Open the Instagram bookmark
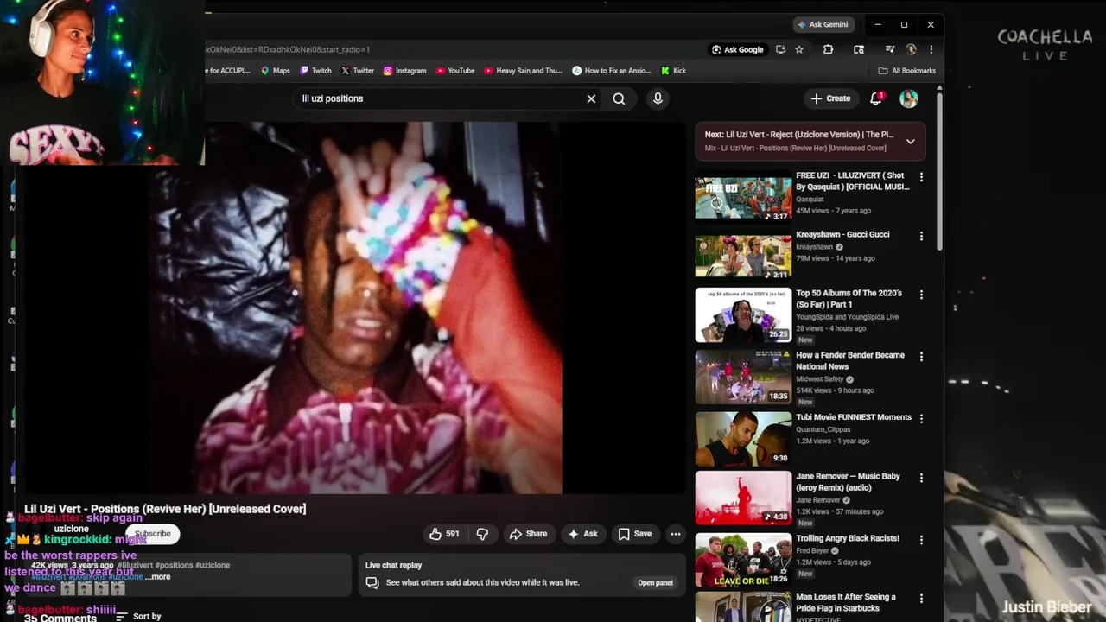 [404, 71]
